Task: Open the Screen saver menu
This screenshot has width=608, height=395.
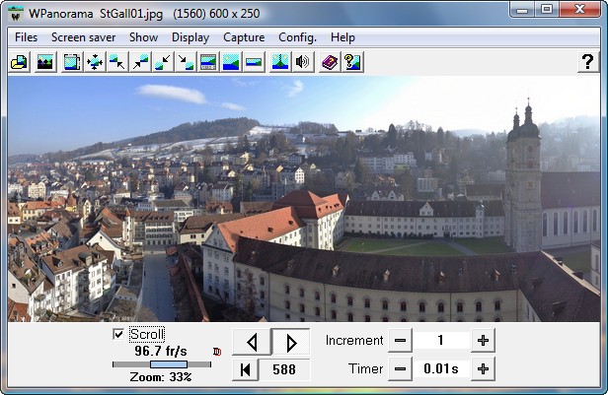Action: [x=83, y=37]
